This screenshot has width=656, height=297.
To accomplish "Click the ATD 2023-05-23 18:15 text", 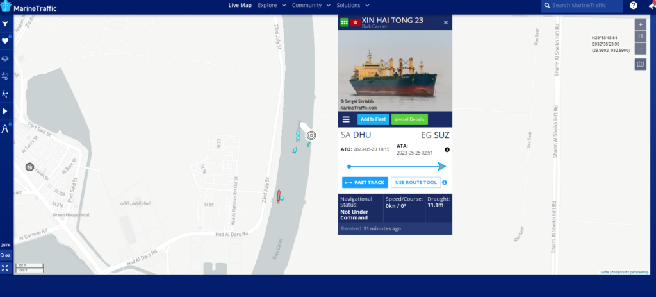I will click(365, 149).
